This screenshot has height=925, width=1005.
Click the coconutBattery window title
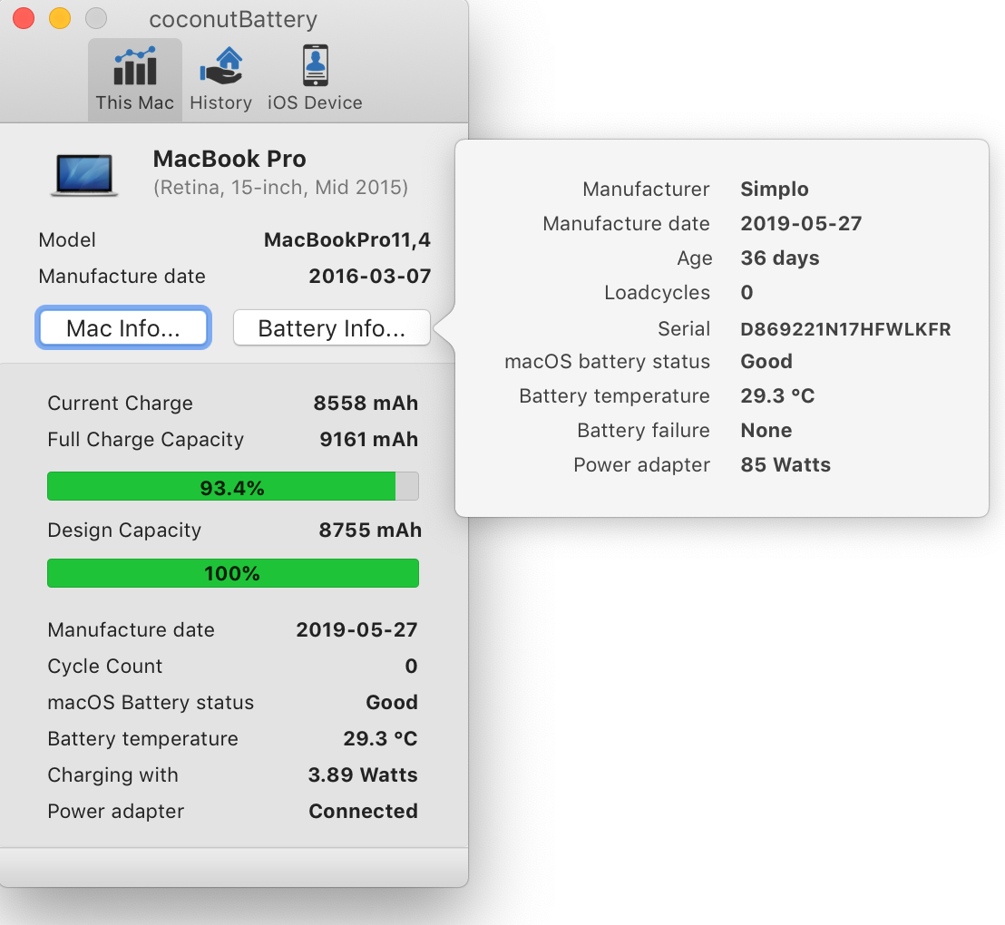[x=233, y=19]
